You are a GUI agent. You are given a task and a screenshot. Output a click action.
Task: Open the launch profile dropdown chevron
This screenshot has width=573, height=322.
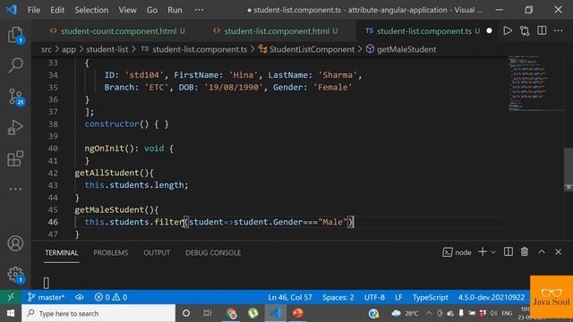493,252
